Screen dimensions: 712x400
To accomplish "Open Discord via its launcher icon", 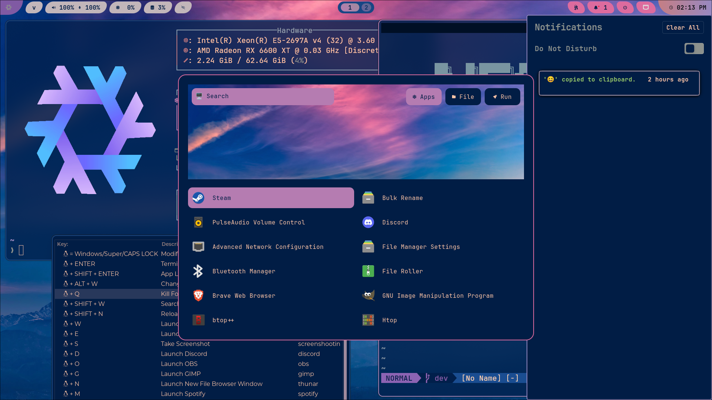I will (x=395, y=222).
